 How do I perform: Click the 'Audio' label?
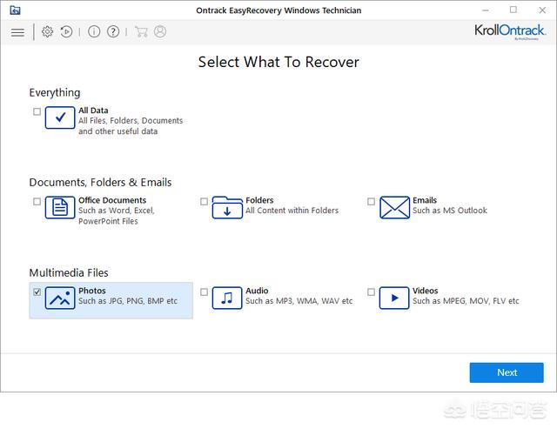257,291
